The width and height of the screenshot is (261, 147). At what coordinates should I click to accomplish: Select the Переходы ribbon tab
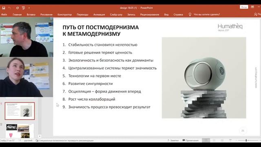click(x=82, y=15)
